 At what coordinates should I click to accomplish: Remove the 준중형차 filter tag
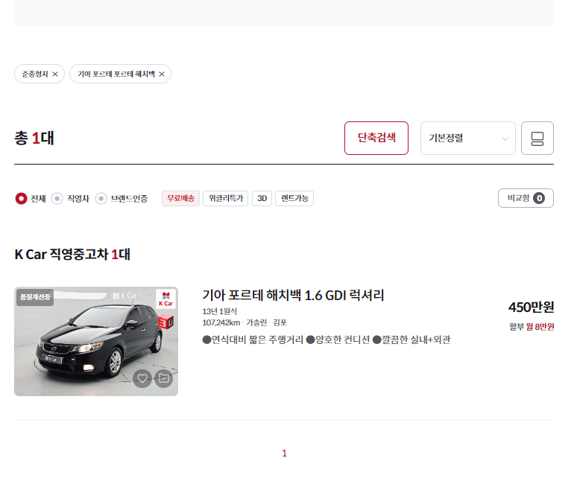tap(55, 74)
